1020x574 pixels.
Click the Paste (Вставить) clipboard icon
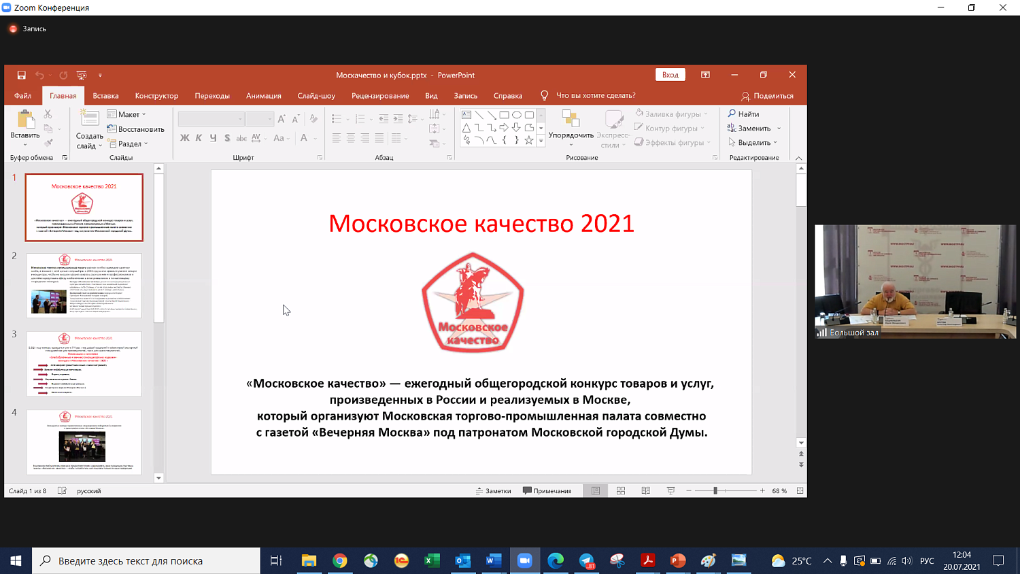(x=26, y=120)
